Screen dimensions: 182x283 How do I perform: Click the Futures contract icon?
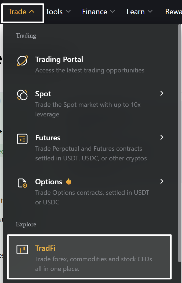(23, 139)
